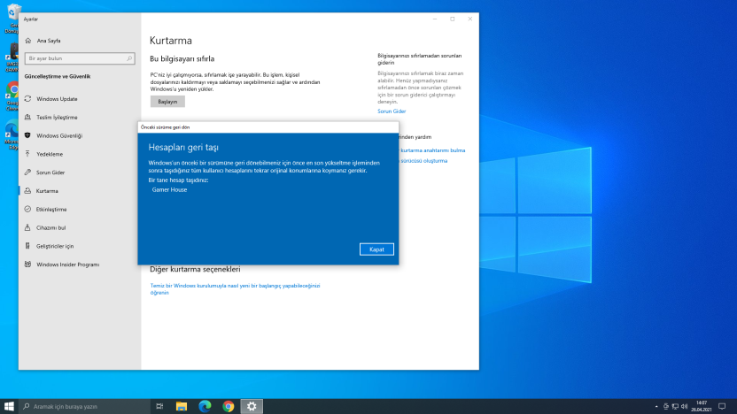Click the Cihazımı bul person icon

[27, 227]
